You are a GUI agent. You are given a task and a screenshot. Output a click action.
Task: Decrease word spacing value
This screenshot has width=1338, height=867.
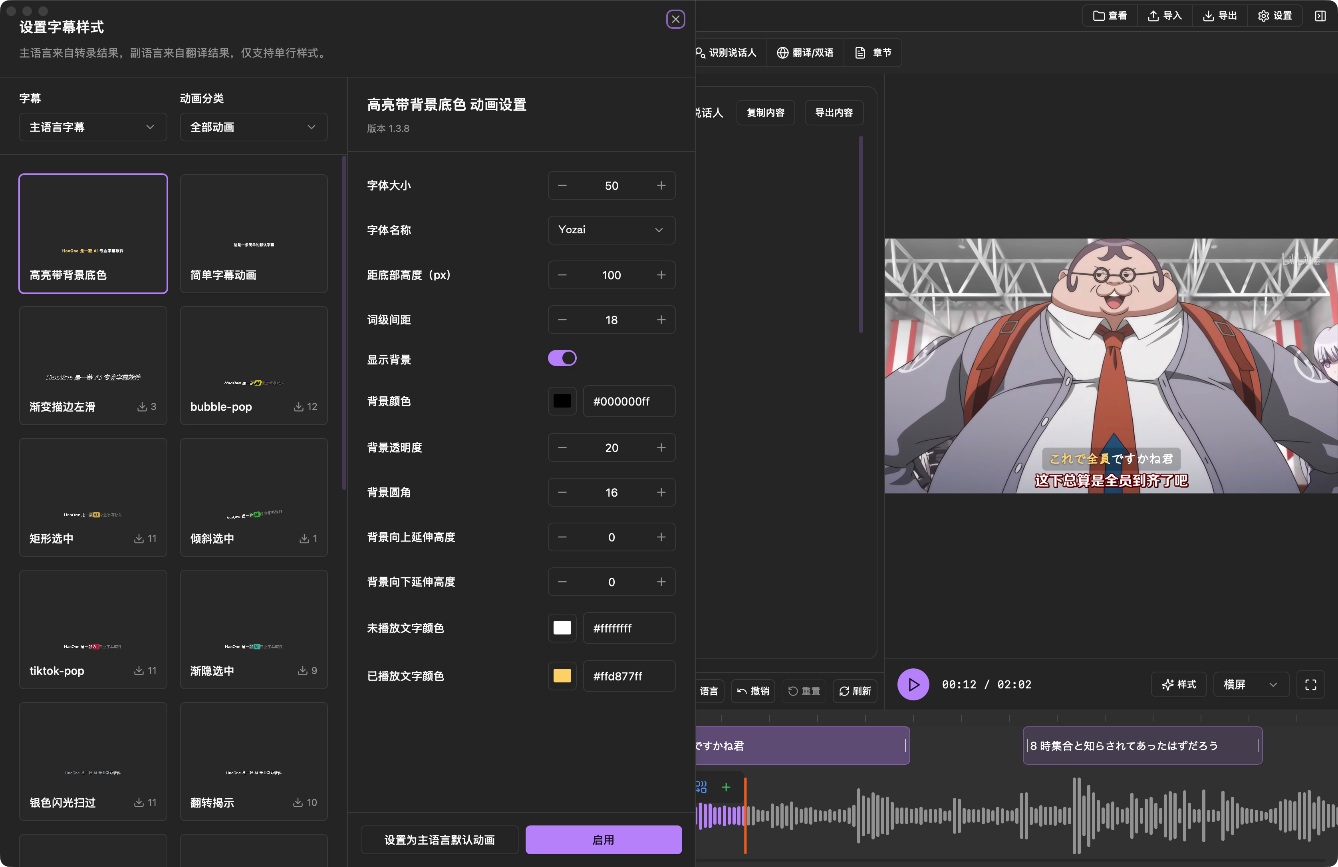[562, 320]
